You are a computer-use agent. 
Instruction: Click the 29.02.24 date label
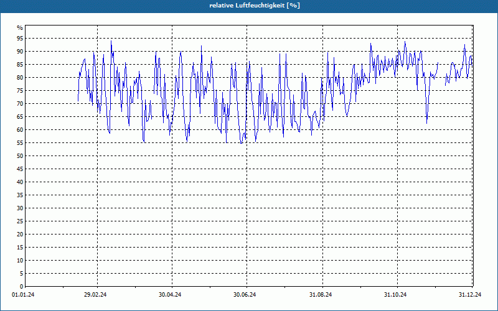(x=95, y=295)
